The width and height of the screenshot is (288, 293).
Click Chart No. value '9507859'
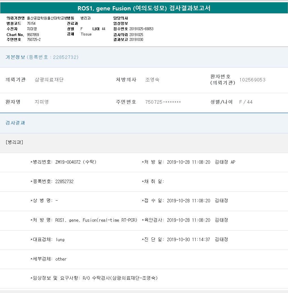[33, 35]
